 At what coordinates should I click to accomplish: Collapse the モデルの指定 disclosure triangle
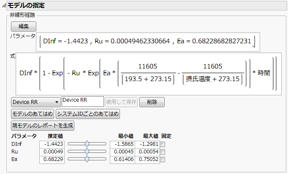point(4,6)
